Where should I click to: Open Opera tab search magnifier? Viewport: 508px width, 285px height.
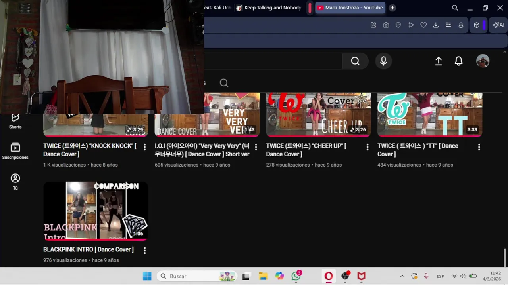click(x=455, y=8)
